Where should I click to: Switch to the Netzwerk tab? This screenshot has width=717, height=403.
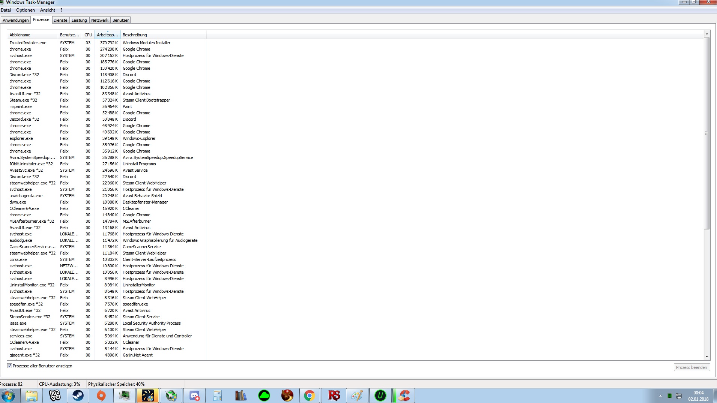[100, 20]
